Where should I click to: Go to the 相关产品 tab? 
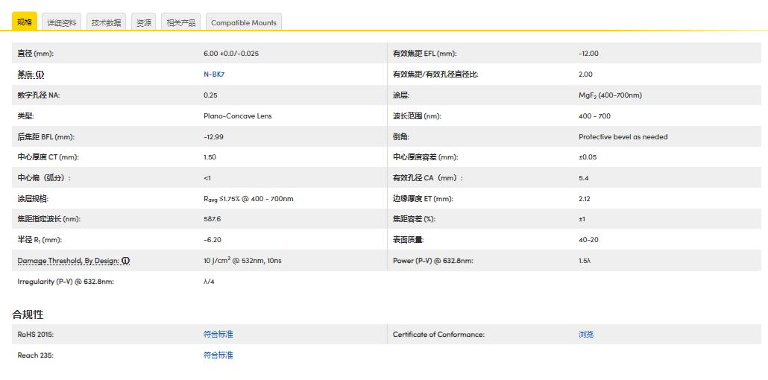pos(180,22)
